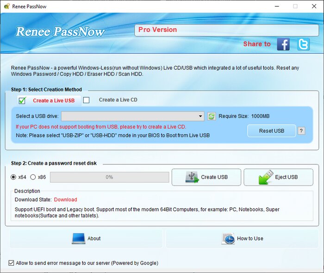Image resolution: width=324 pixels, height=273 pixels.
Task: Select the x86 radio button
Action: (33, 177)
